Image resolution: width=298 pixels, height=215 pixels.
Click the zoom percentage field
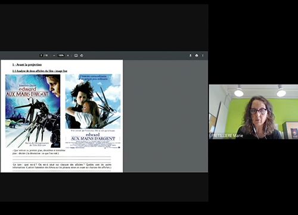coord(61,55)
